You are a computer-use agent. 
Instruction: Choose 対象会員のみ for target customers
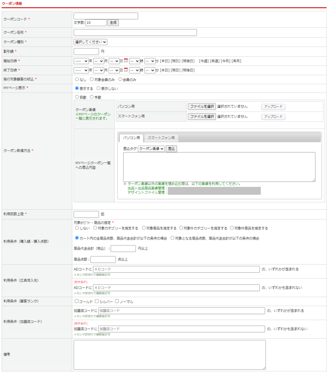point(92,79)
